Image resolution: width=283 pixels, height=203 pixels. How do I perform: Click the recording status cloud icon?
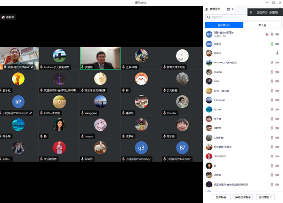(x=3, y=17)
